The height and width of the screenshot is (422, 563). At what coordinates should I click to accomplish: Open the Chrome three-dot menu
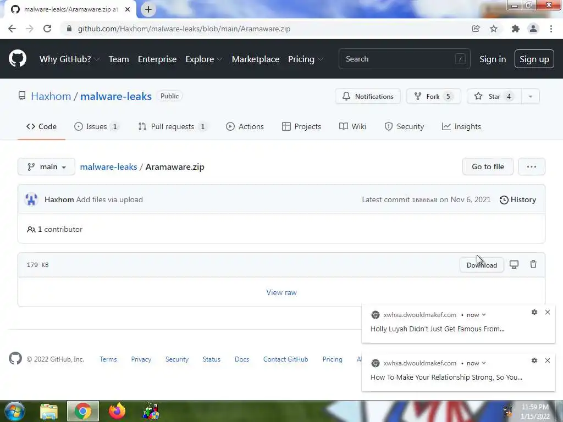(x=551, y=29)
